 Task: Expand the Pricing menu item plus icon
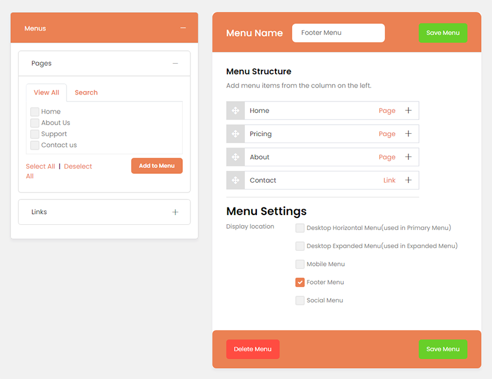coord(408,134)
